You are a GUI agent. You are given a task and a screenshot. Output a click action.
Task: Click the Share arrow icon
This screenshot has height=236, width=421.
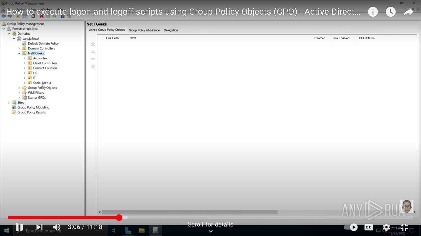click(x=408, y=12)
